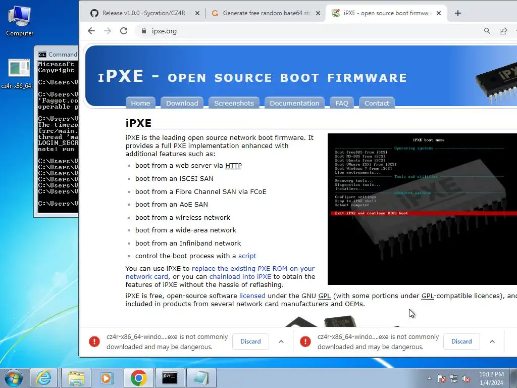Click the first download's red warning icon
This screenshot has height=388, width=517.
pyautogui.click(x=94, y=342)
